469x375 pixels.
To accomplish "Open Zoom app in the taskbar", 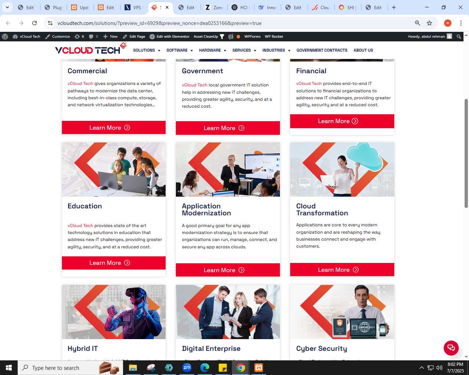I will point(187,368).
